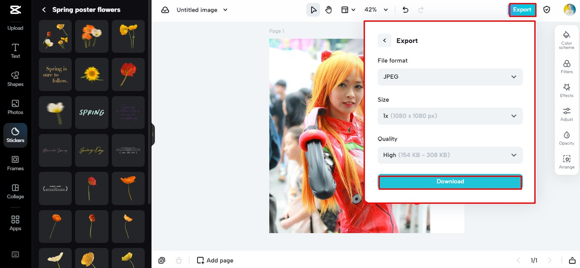The image size is (580, 268).
Task: Click the CapCut logo icon
Action: (15, 9)
